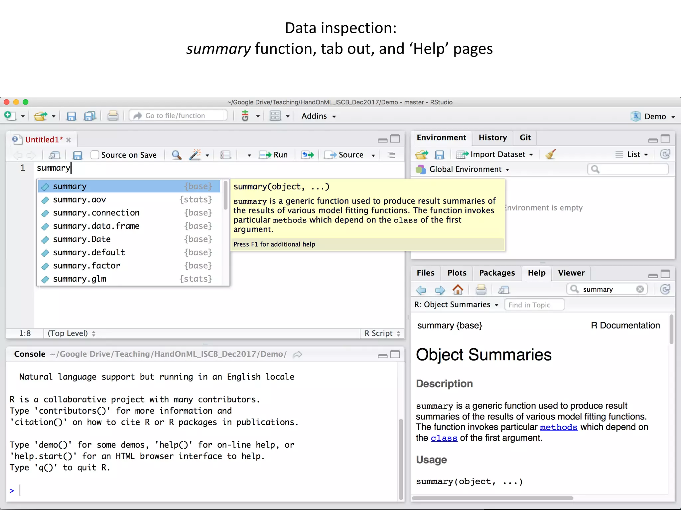This screenshot has height=510, width=681.
Task: Clear environment objects with broom icon
Action: (551, 154)
